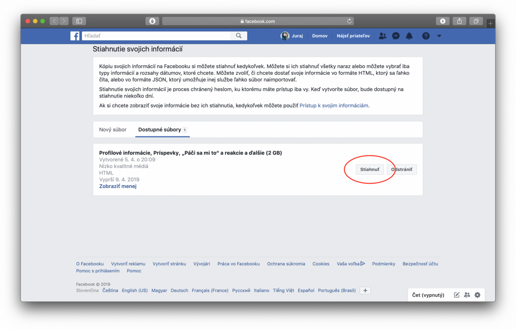Switch language to Deutsch
Viewport: 516px width, 329px height.
click(180, 290)
